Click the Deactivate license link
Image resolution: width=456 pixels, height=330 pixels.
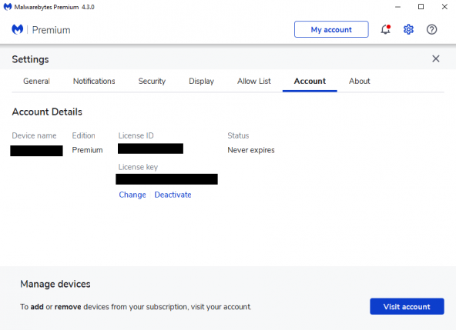[173, 195]
